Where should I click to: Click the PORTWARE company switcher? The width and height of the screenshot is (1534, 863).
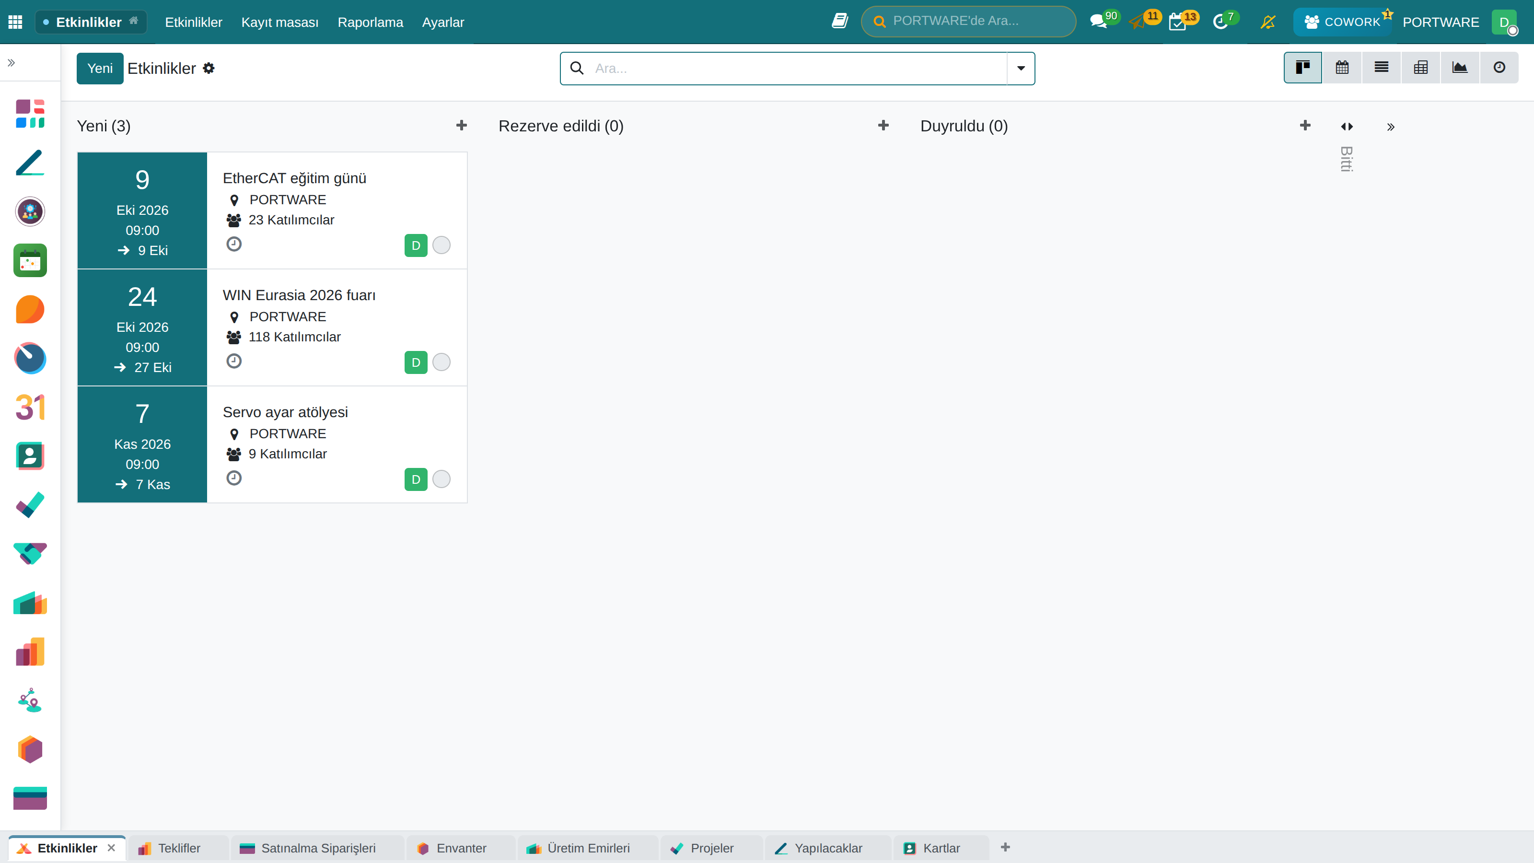pyautogui.click(x=1441, y=22)
